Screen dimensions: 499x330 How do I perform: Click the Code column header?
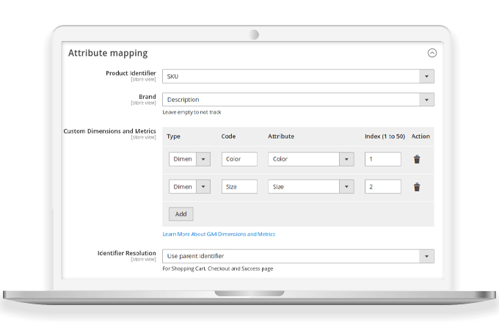coord(228,136)
